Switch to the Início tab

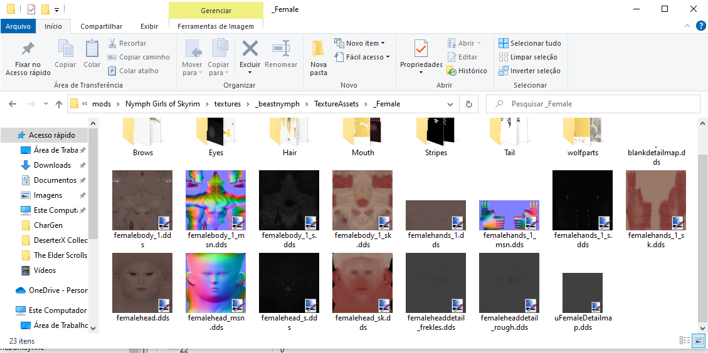53,26
